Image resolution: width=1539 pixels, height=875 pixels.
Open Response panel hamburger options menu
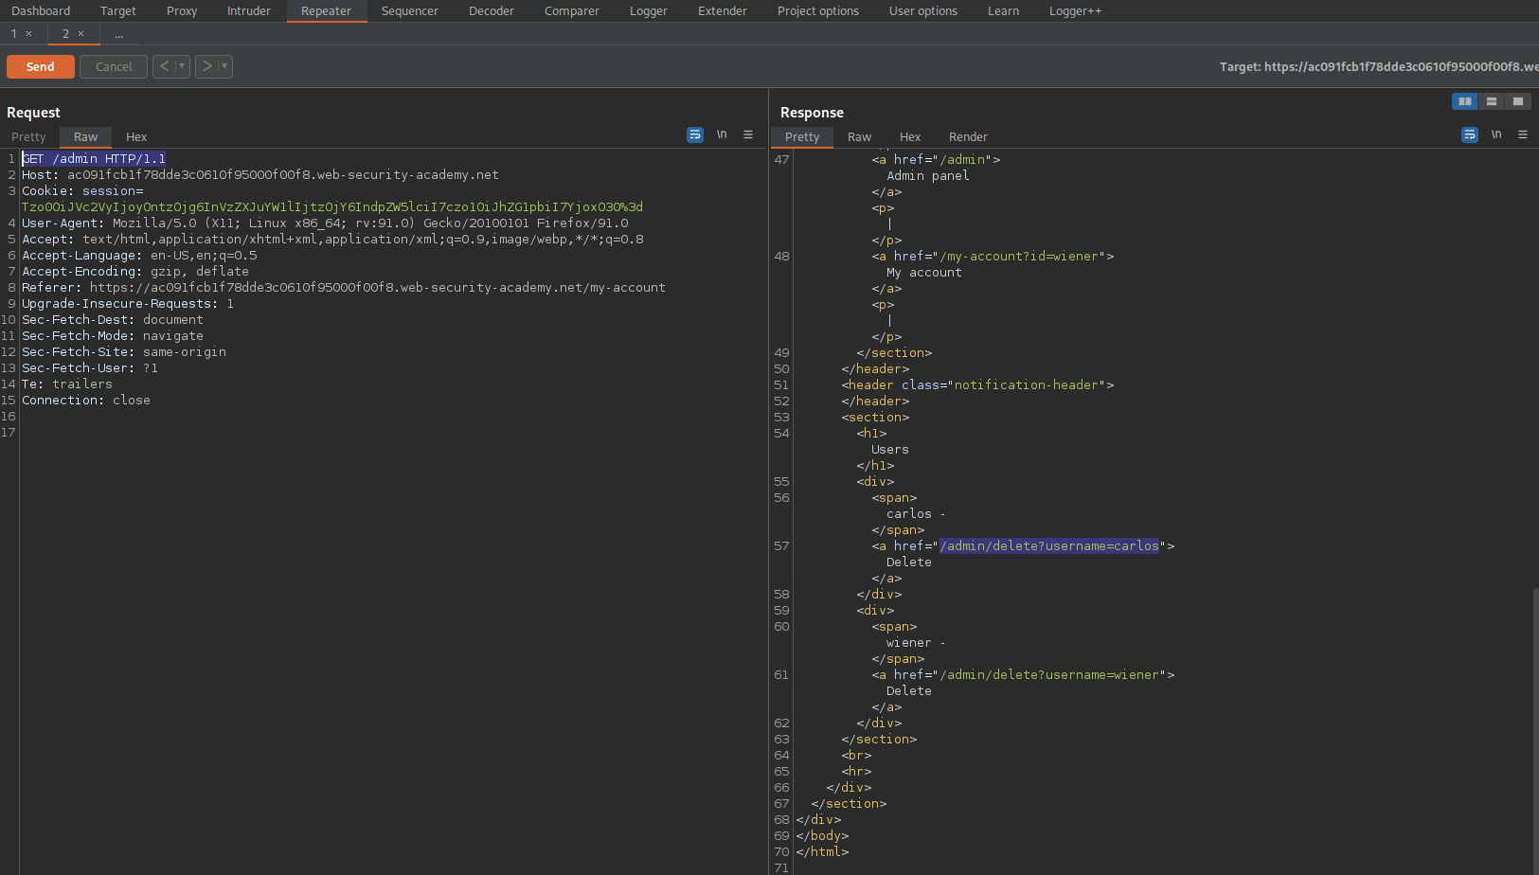(x=1523, y=135)
